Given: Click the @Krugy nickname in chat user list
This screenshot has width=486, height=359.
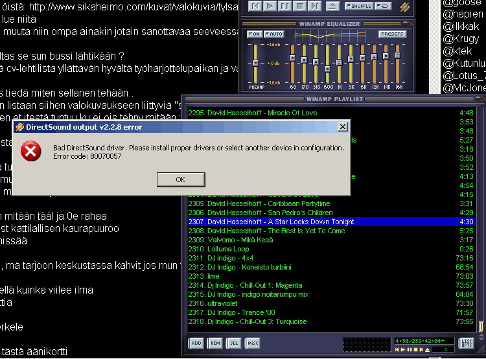Looking at the screenshot, I should [461, 39].
